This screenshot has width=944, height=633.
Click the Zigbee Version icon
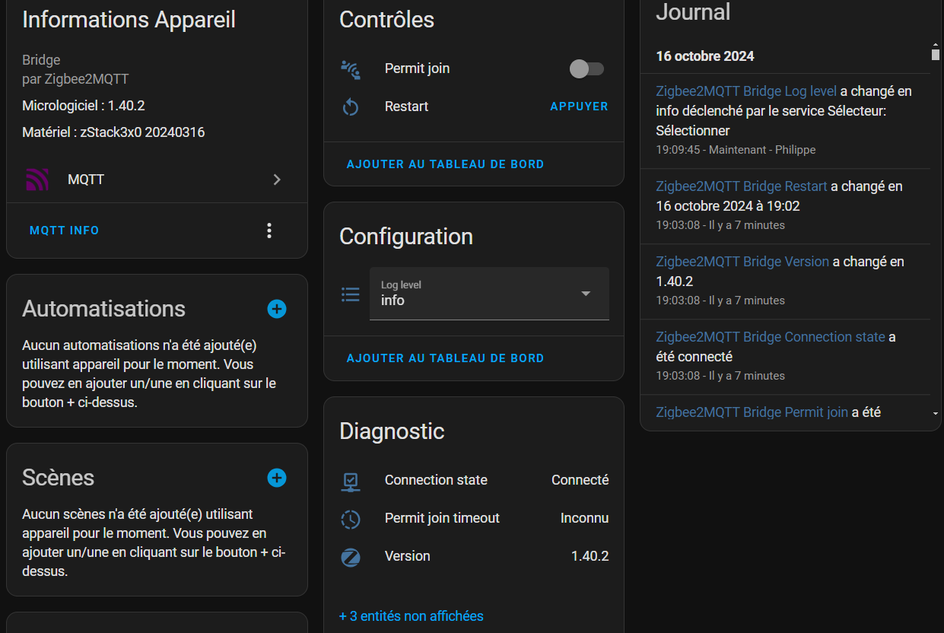(x=350, y=557)
